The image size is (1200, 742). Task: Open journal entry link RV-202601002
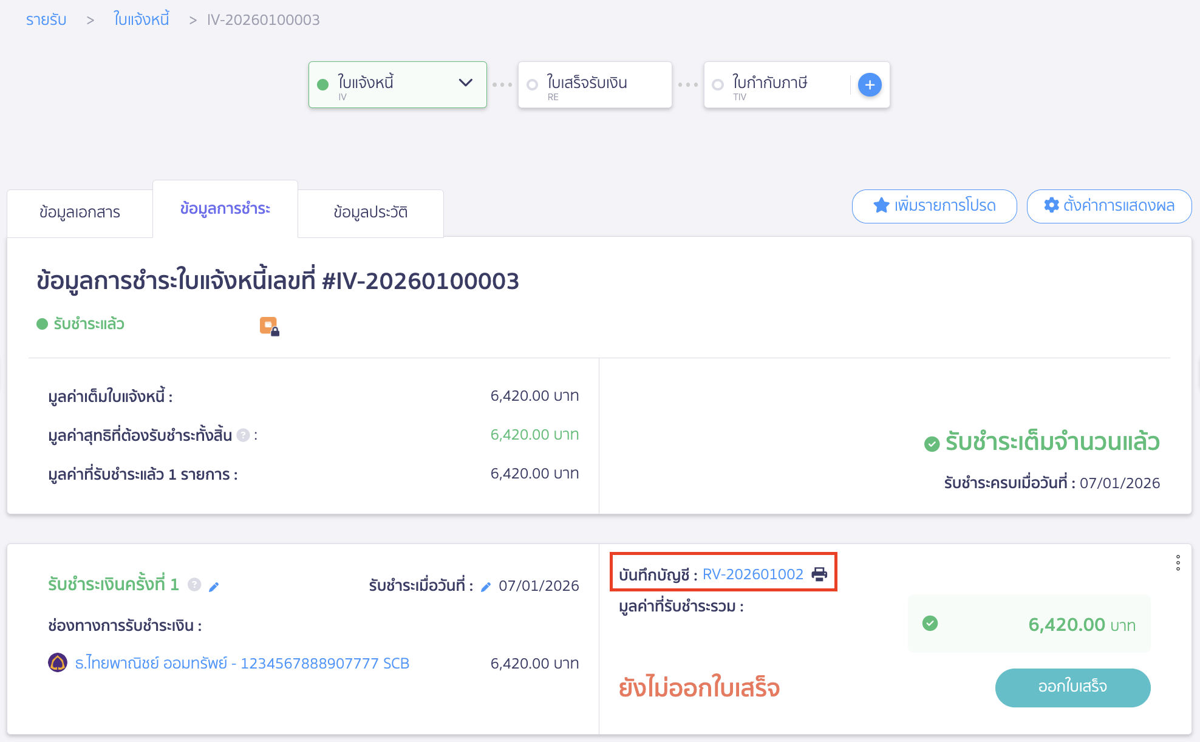click(x=752, y=574)
